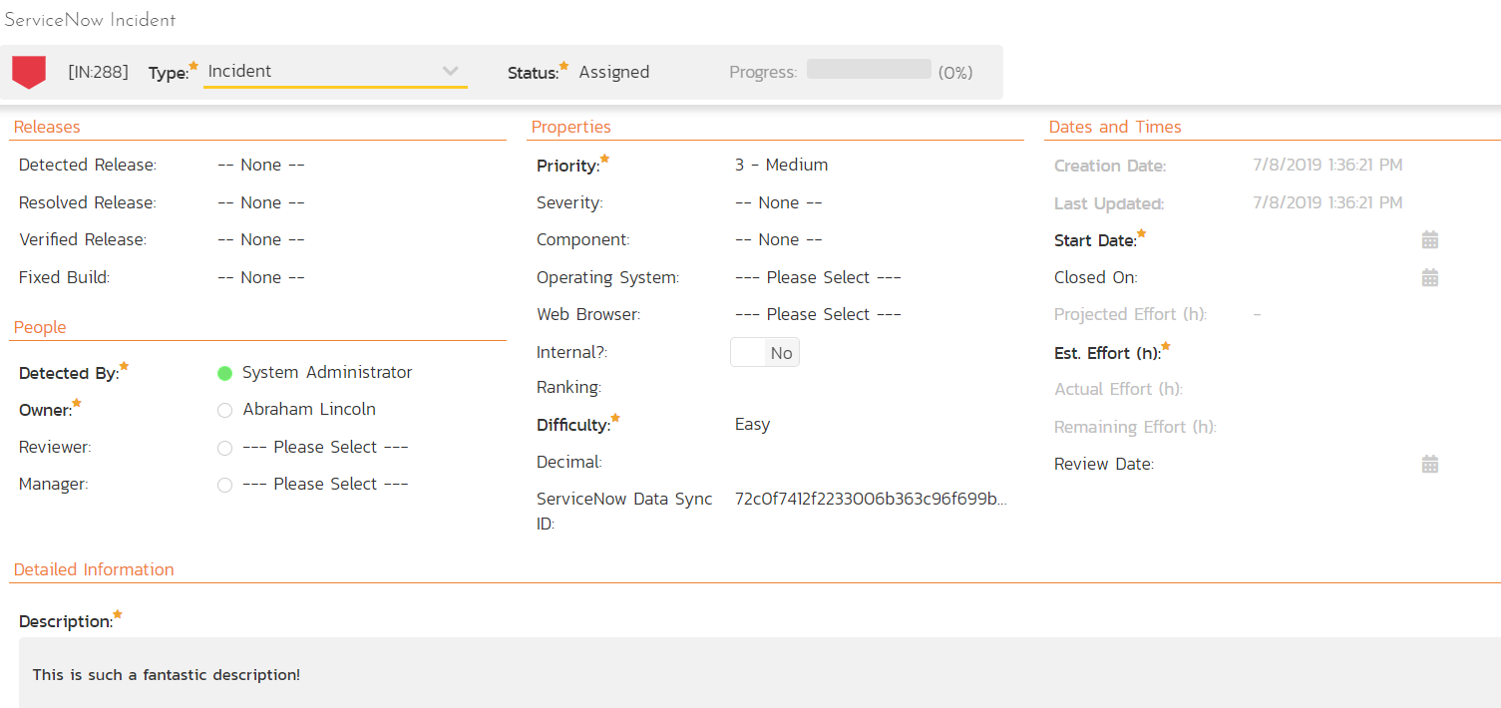Click into the Description text area

(x=758, y=675)
